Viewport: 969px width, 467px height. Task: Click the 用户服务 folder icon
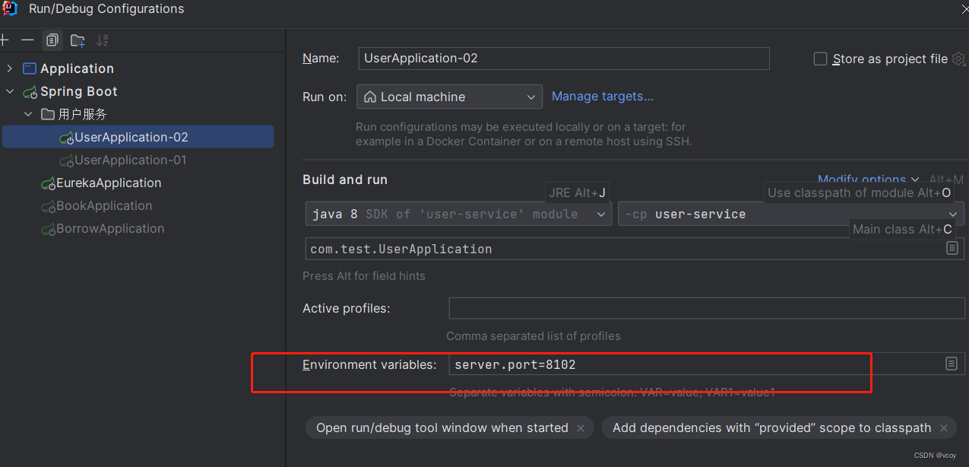point(48,114)
